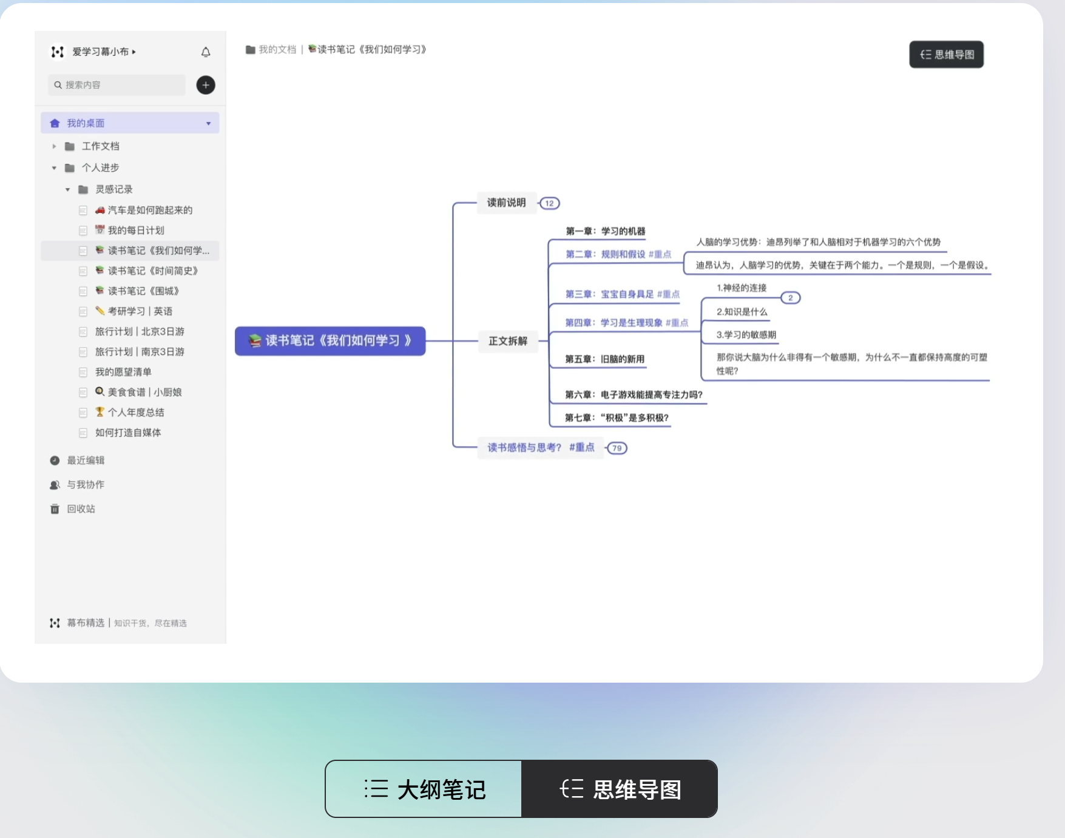This screenshot has height=838, width=1065.
Task: Open document 美食食谱｜小厨娘
Action: [138, 392]
